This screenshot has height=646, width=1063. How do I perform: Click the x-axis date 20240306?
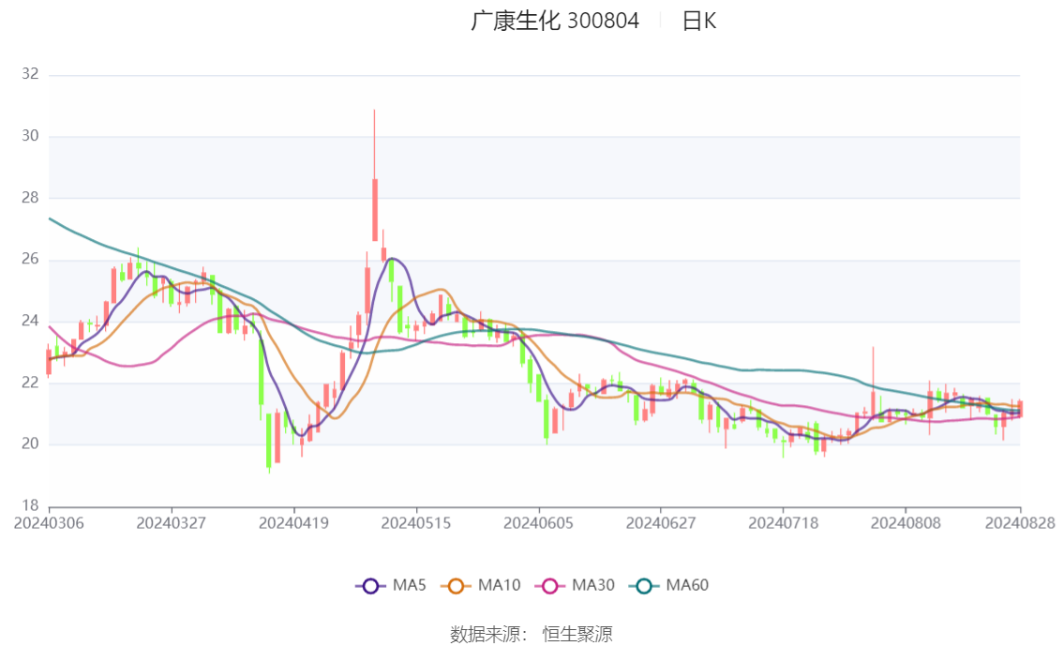49,523
